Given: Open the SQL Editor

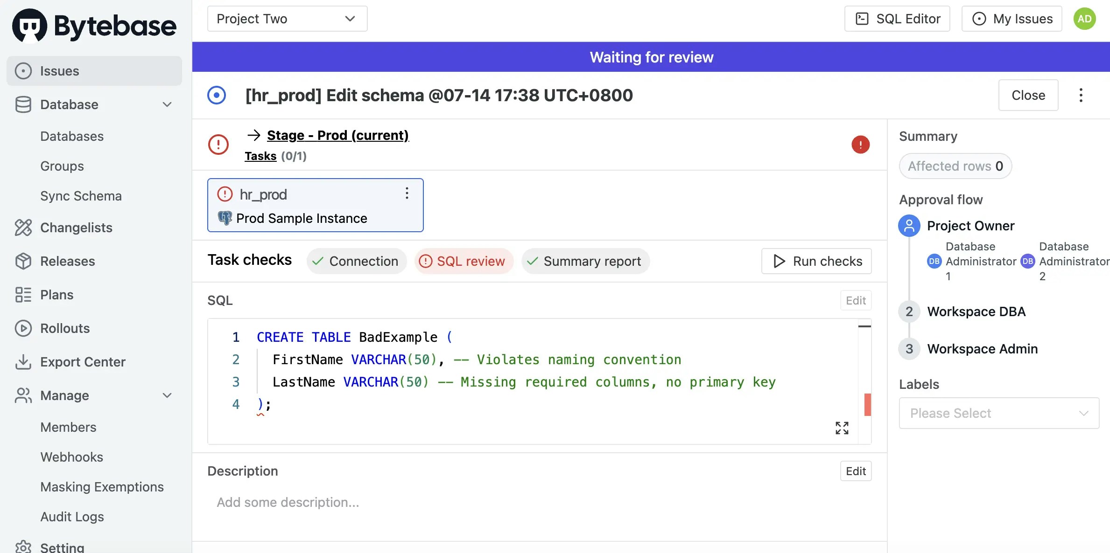Looking at the screenshot, I should coord(896,19).
